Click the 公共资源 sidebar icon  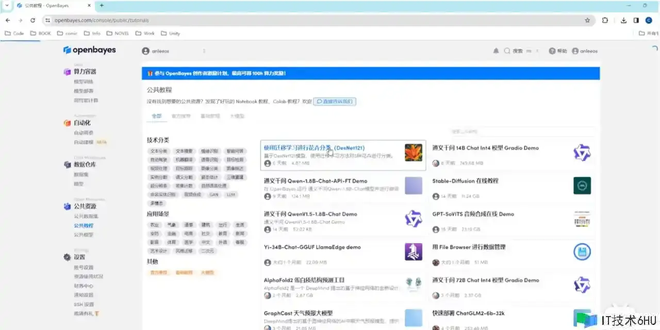[x=67, y=206]
